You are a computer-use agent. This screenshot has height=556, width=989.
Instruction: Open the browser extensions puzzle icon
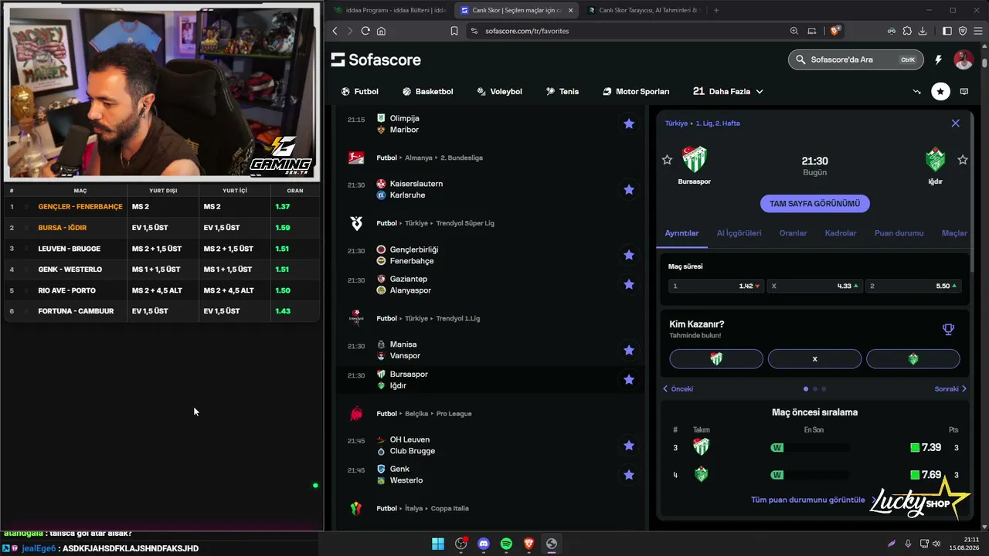pyautogui.click(x=907, y=31)
